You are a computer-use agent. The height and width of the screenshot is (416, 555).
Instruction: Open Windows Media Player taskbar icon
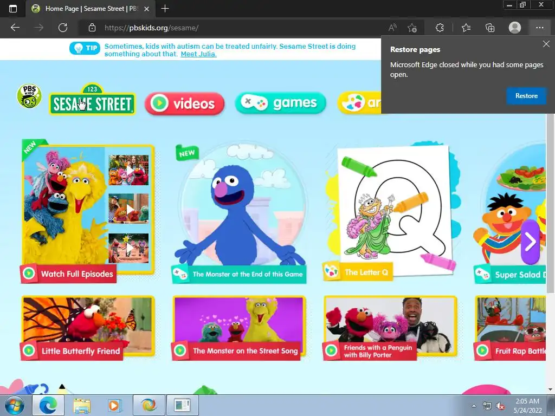114,405
